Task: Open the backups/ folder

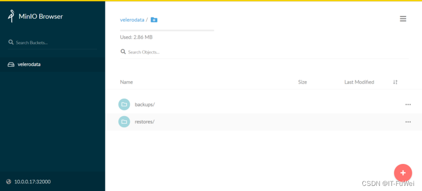Action: pyautogui.click(x=145, y=104)
